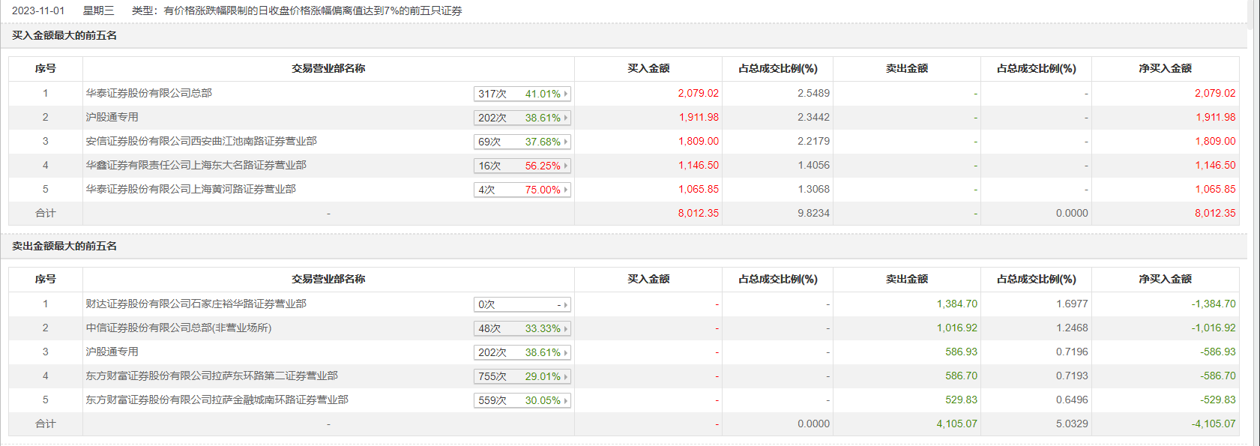Viewport: 1260px width, 446px height.
Task: Expand 202次 dropdown in the sell table
Action: point(522,352)
